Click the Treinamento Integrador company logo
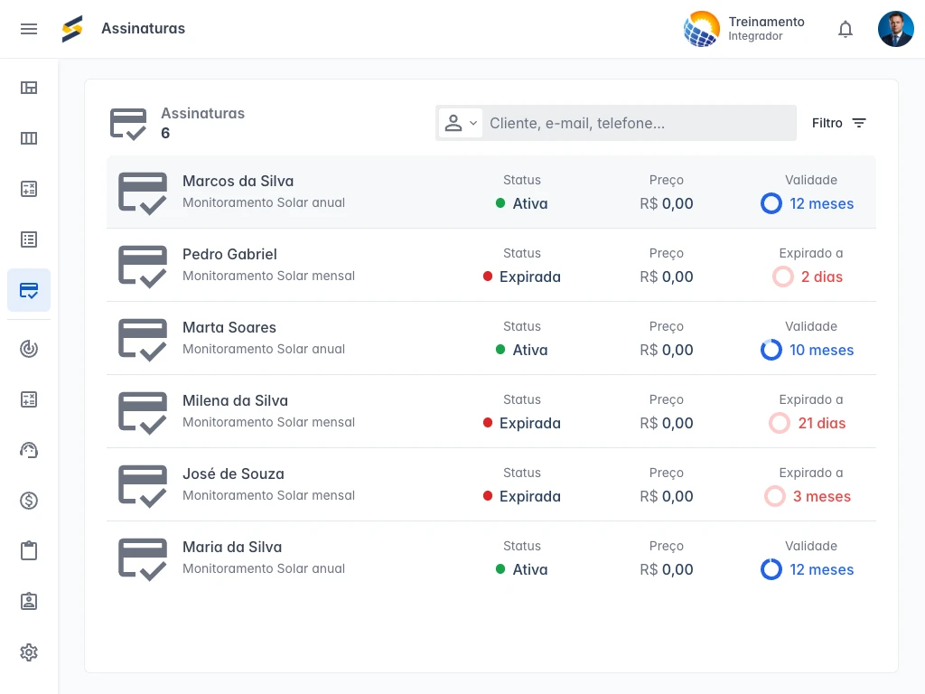 702,29
